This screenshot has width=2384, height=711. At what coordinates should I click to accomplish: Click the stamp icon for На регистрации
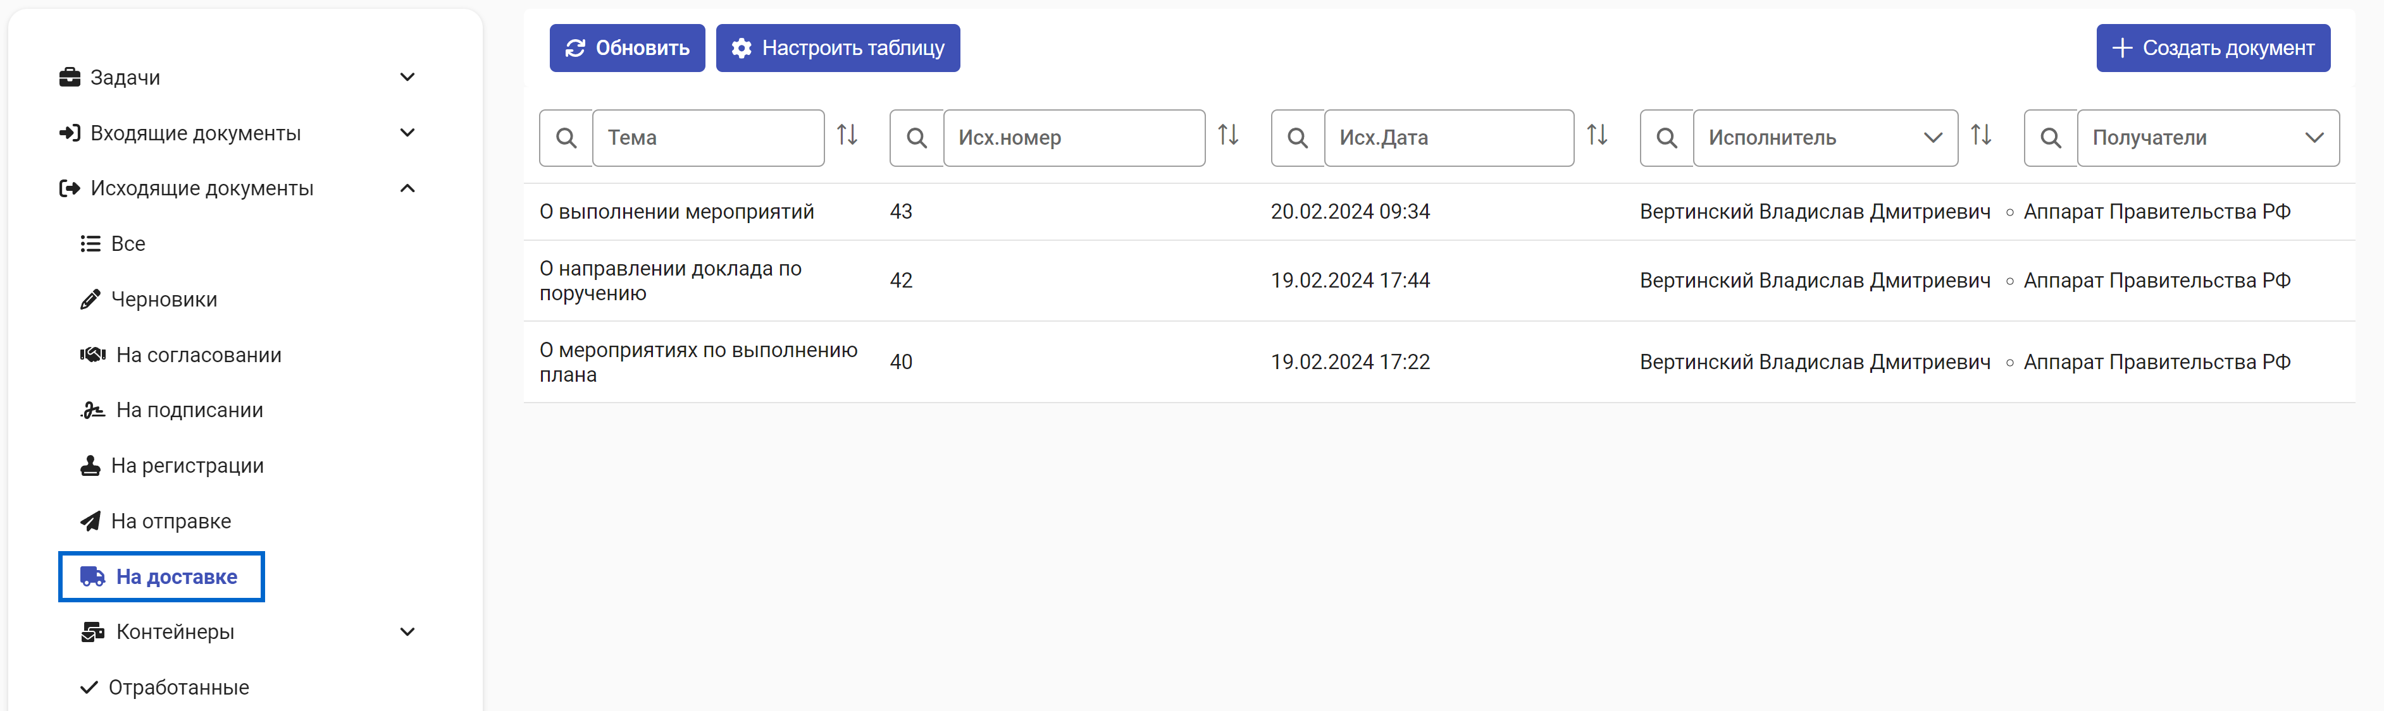[x=90, y=466]
